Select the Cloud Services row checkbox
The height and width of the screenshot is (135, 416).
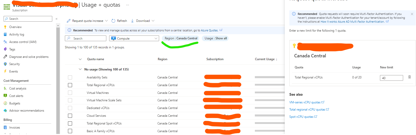pyautogui.click(x=70, y=116)
